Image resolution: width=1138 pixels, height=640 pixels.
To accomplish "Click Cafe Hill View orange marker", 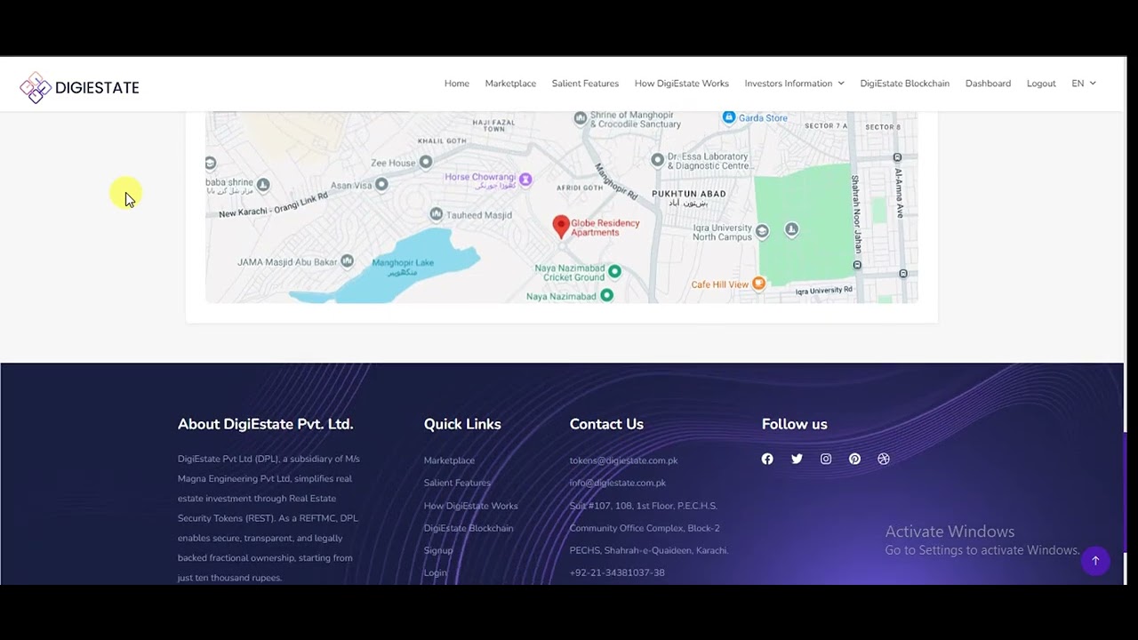I will (758, 284).
